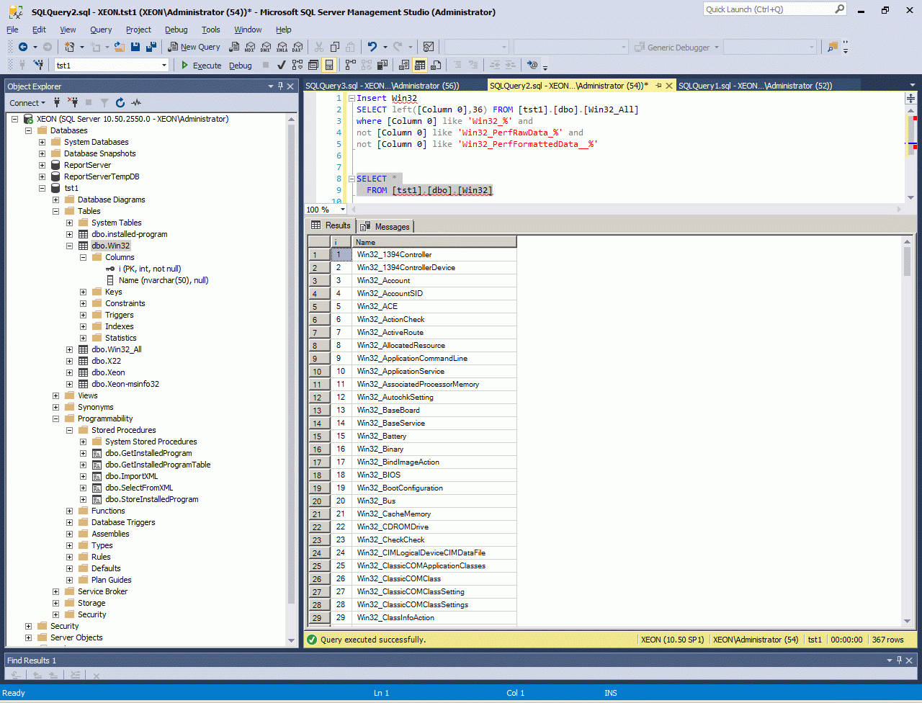Close the SQLQuery2.sql tab
Image resolution: width=922 pixels, height=703 pixels.
pos(669,86)
